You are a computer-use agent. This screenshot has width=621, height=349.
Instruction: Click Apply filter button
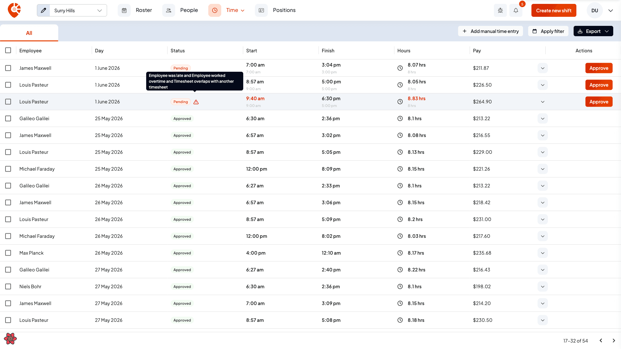[548, 31]
